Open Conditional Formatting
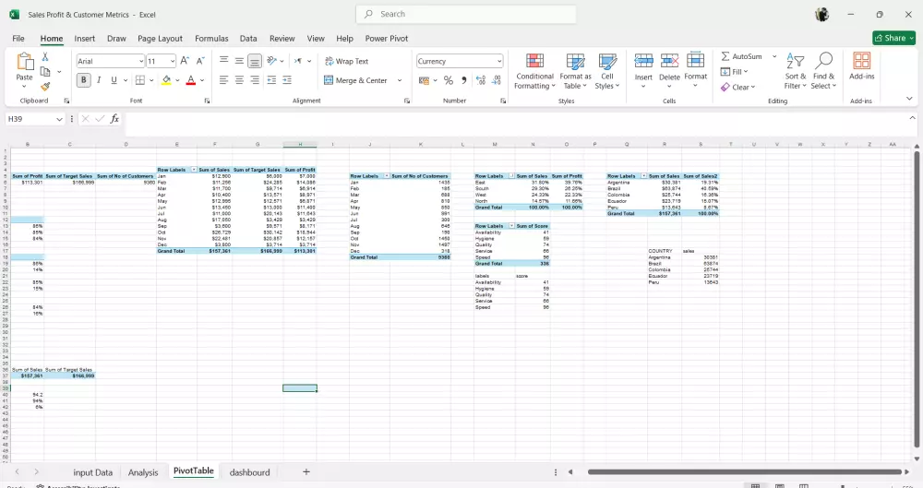923x488 pixels. click(x=534, y=71)
